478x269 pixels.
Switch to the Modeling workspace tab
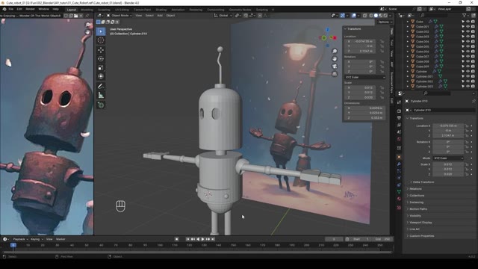pyautogui.click(x=87, y=10)
